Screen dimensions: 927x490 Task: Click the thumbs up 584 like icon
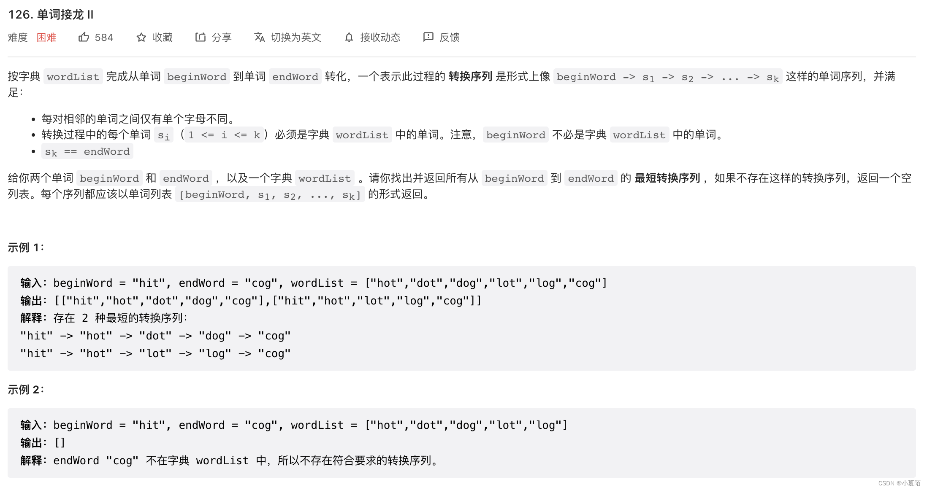pyautogui.click(x=86, y=39)
